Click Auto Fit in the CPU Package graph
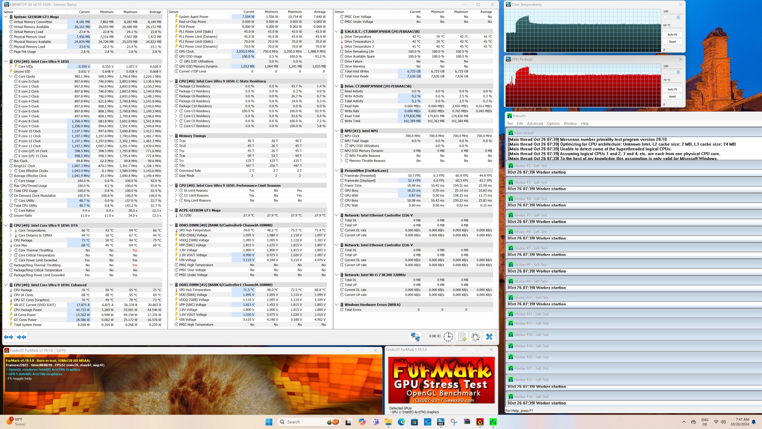The height and width of the screenshot is (429, 762). click(672, 89)
